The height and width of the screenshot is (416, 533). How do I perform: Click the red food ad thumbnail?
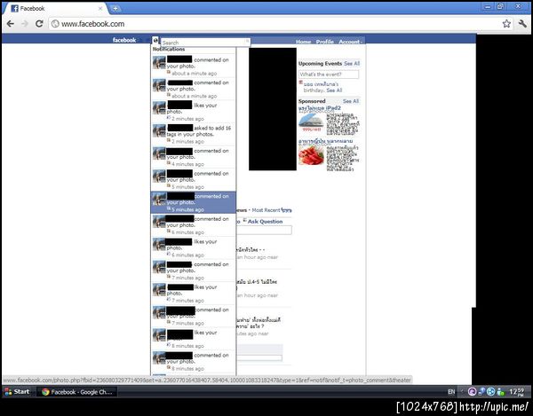312,155
